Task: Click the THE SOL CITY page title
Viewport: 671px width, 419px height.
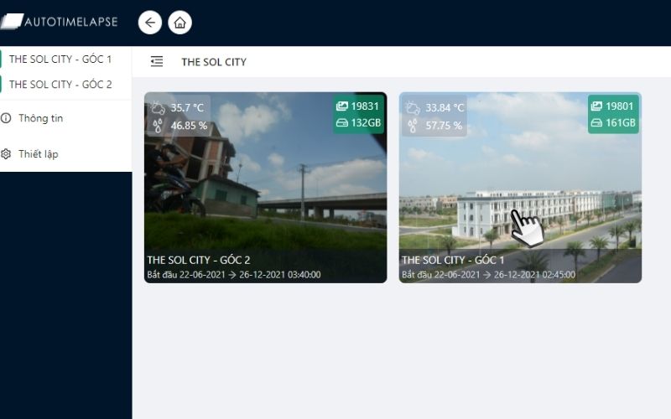Action: coord(214,62)
